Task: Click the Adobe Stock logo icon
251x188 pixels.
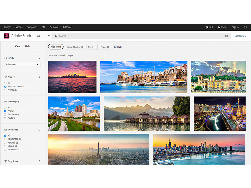Action: pos(7,36)
